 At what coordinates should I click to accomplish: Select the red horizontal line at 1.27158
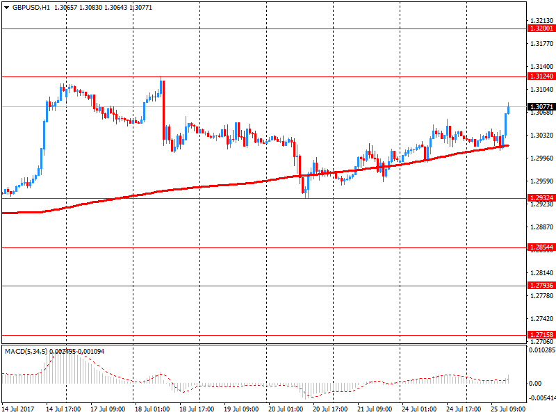264,335
